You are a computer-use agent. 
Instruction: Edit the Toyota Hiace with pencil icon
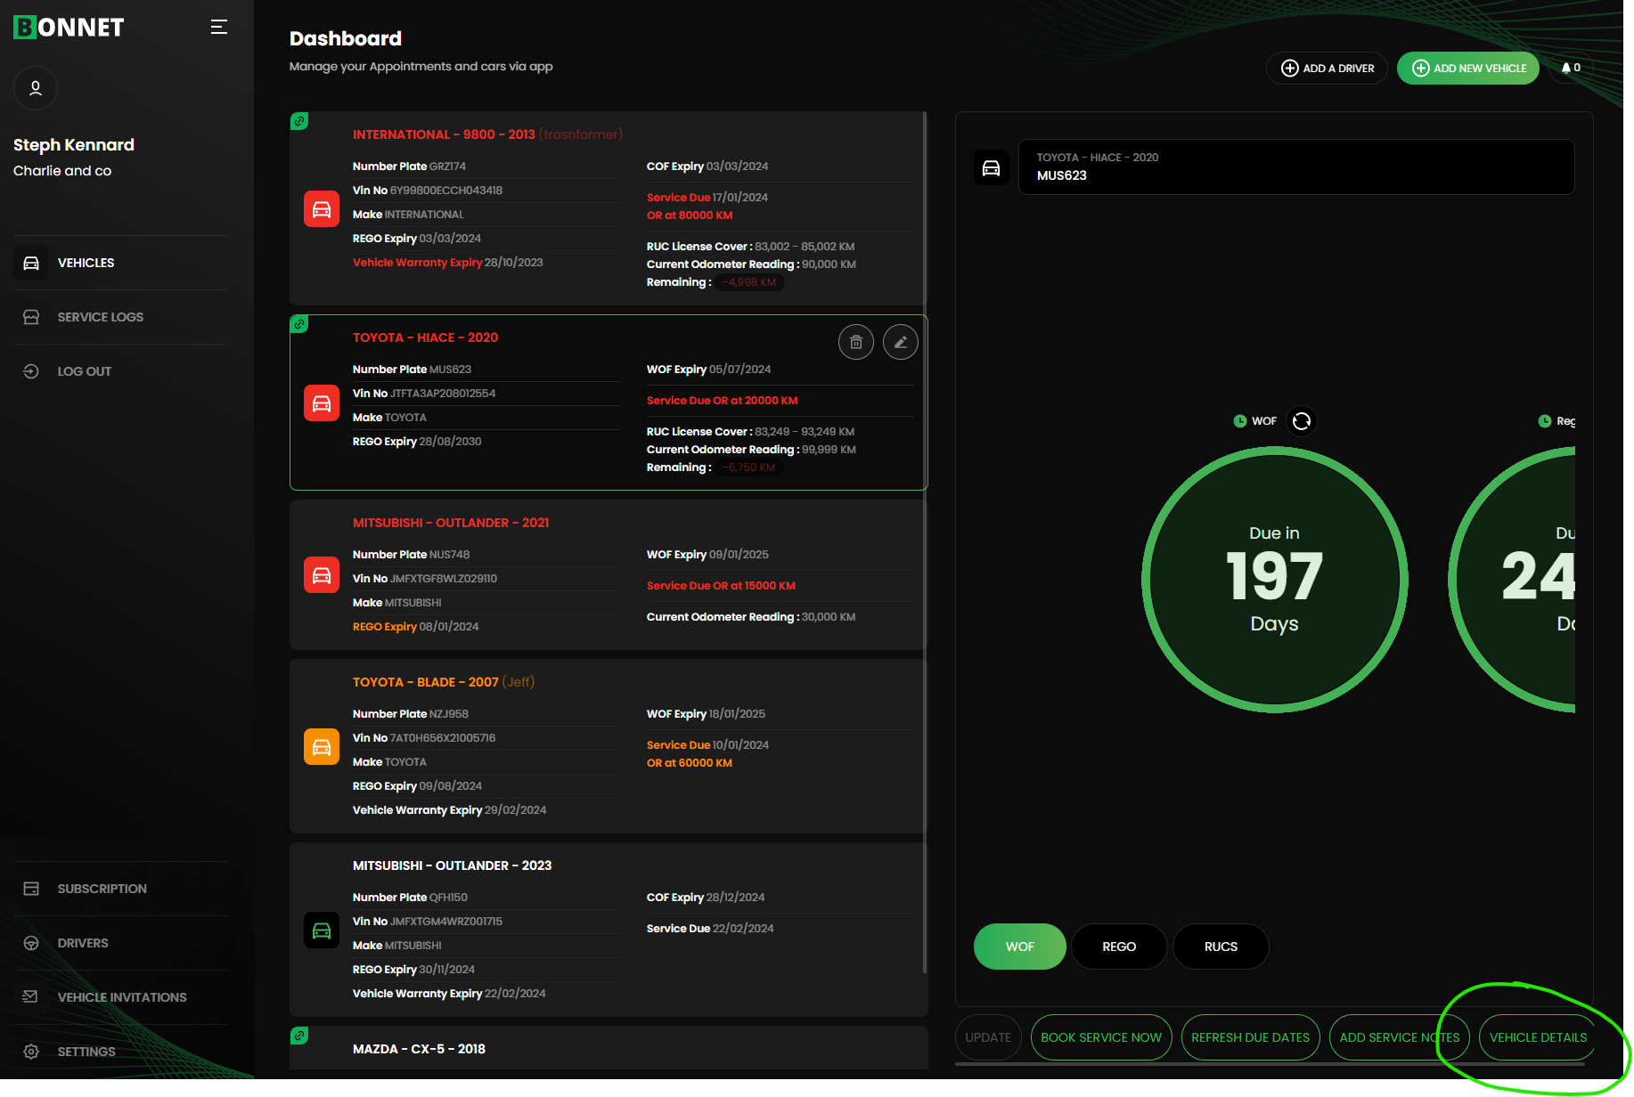(x=901, y=342)
